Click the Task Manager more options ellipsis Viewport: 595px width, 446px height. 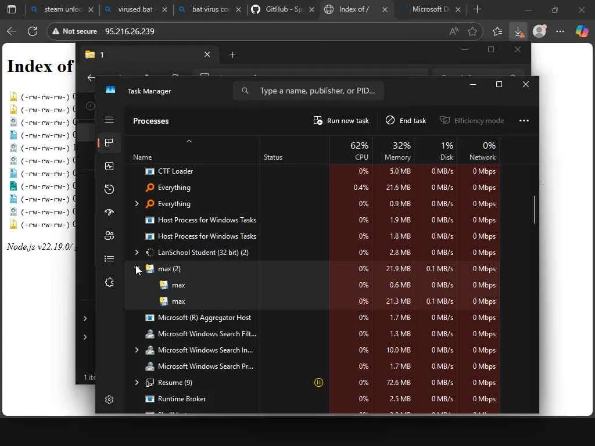(x=524, y=121)
